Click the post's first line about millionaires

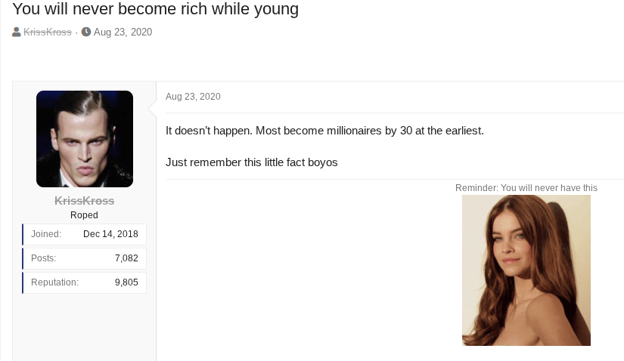(x=324, y=131)
